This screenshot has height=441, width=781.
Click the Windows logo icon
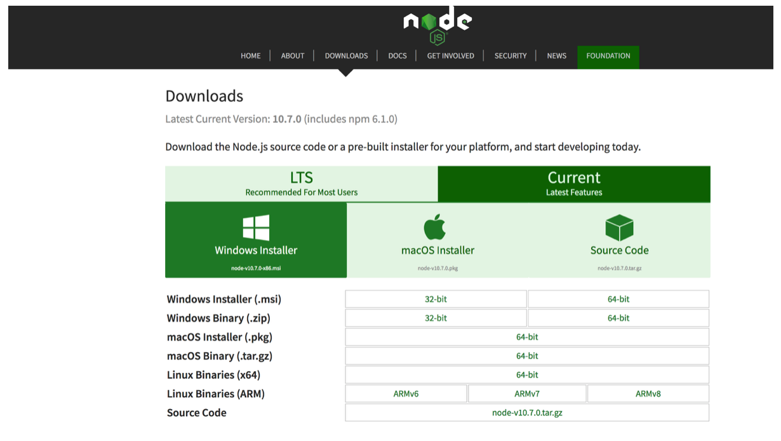256,227
